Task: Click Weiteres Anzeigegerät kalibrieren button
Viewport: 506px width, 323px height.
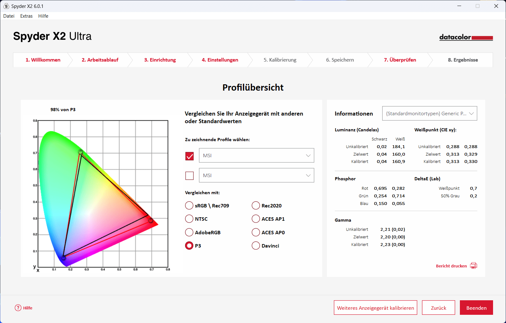Action: [376, 308]
